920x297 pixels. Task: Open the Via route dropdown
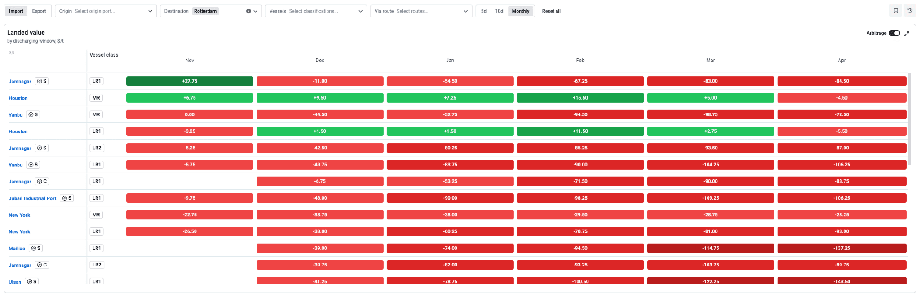point(421,11)
